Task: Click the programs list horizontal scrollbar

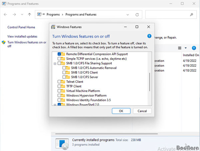Action: click(107, 134)
